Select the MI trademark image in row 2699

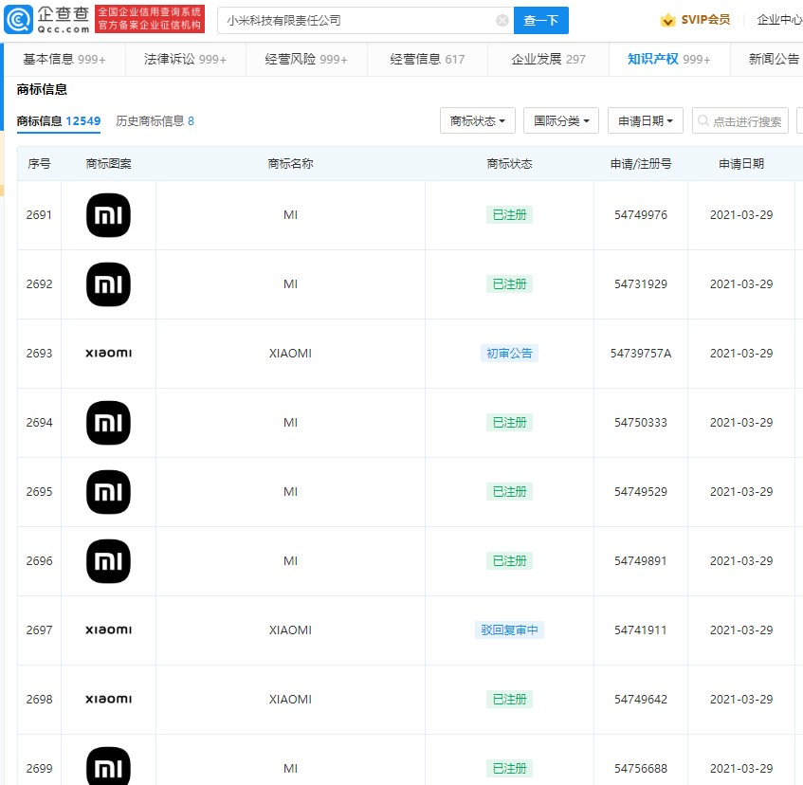(x=108, y=766)
